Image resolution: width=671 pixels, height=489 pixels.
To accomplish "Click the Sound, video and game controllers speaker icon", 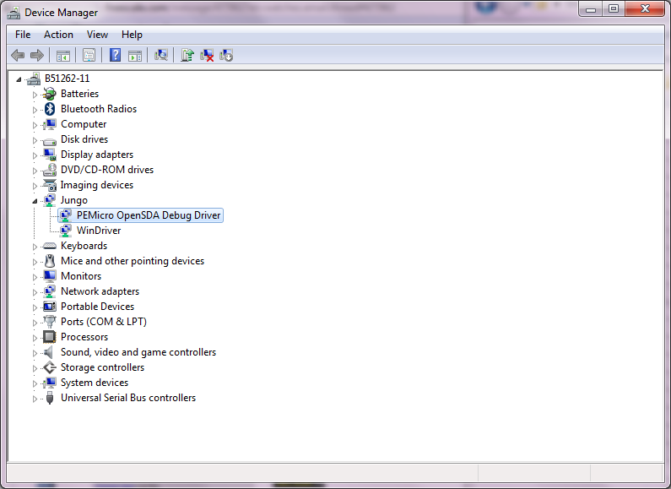I will point(49,352).
